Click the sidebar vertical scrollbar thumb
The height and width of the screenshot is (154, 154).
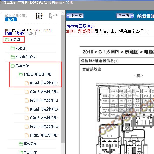63,79
